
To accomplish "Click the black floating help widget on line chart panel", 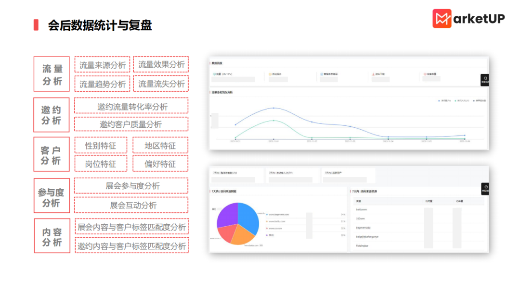I will tap(484, 80).
